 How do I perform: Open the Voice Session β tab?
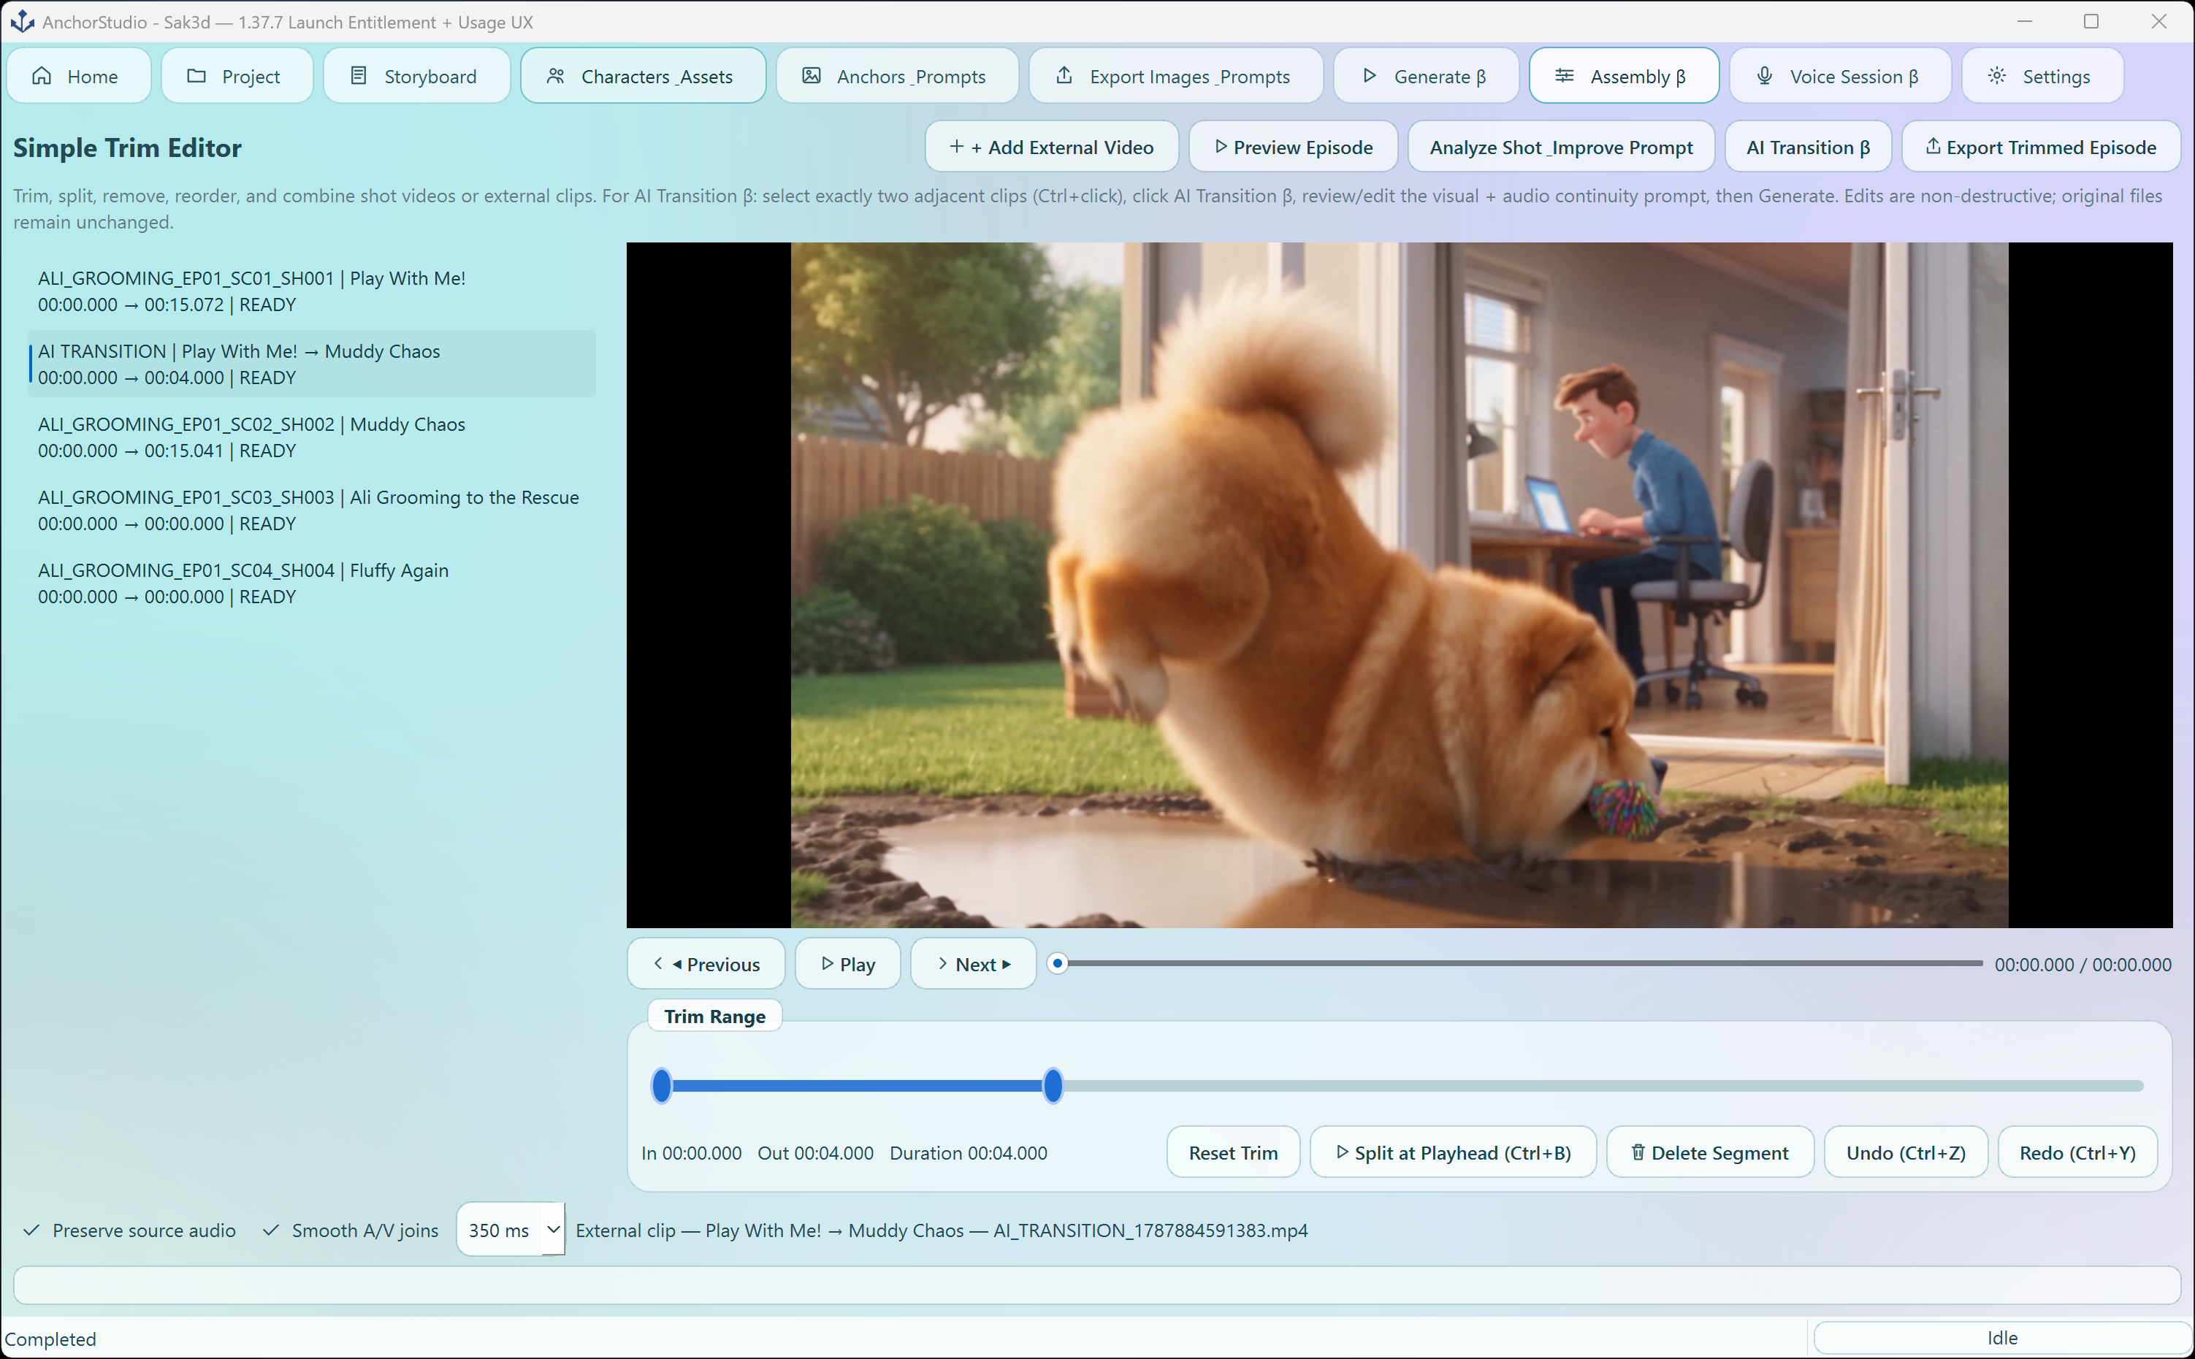[1840, 77]
